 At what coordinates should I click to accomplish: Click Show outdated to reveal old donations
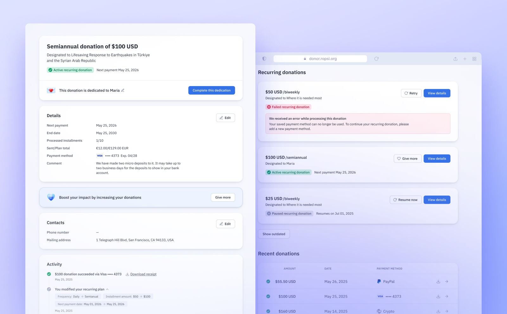[x=274, y=234]
